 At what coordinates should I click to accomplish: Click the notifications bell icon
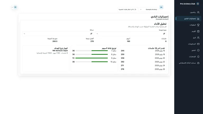198,57
